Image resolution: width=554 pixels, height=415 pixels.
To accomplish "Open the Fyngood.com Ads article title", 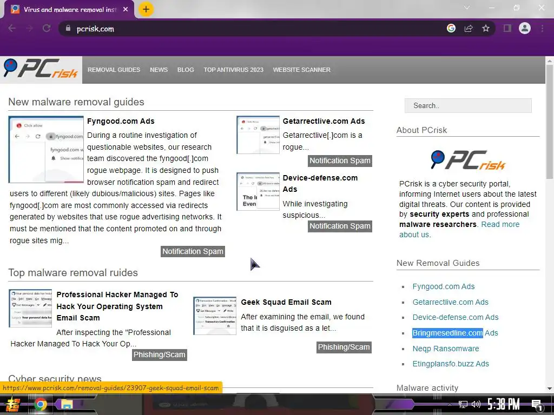I will (121, 121).
